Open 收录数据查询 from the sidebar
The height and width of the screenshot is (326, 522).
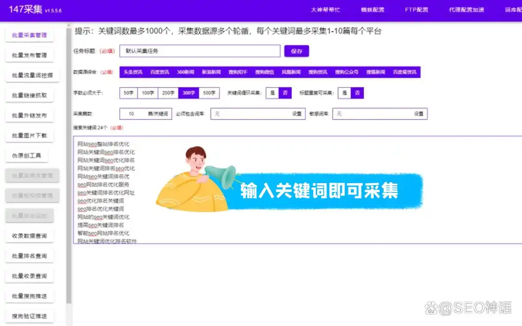tap(29, 235)
